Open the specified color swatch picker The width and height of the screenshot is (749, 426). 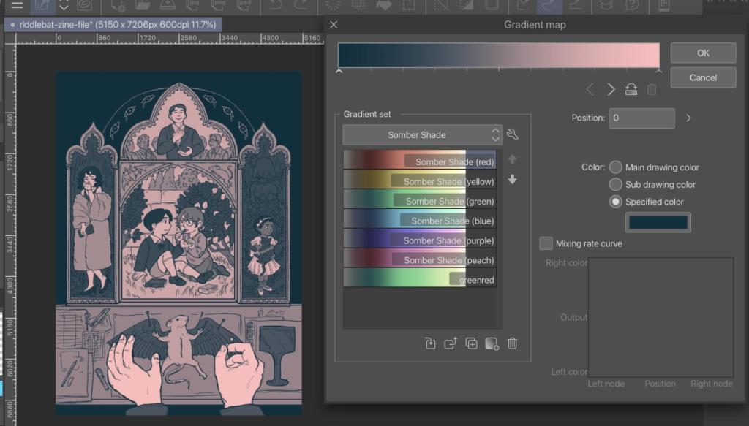[658, 222]
